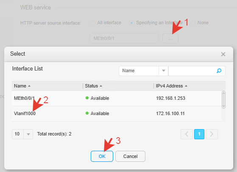Sort by IPv4 Address column arrow
The image size is (237, 172).
(x=186, y=86)
